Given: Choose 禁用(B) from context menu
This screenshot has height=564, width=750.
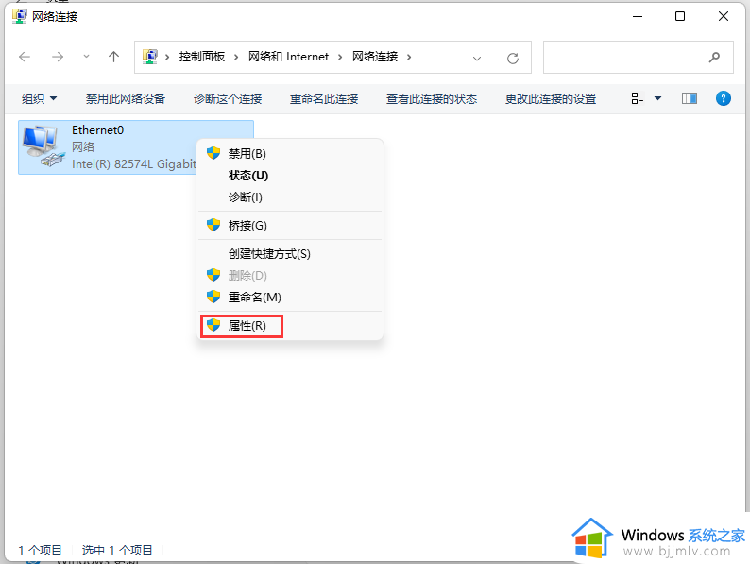Looking at the screenshot, I should 290,154.
